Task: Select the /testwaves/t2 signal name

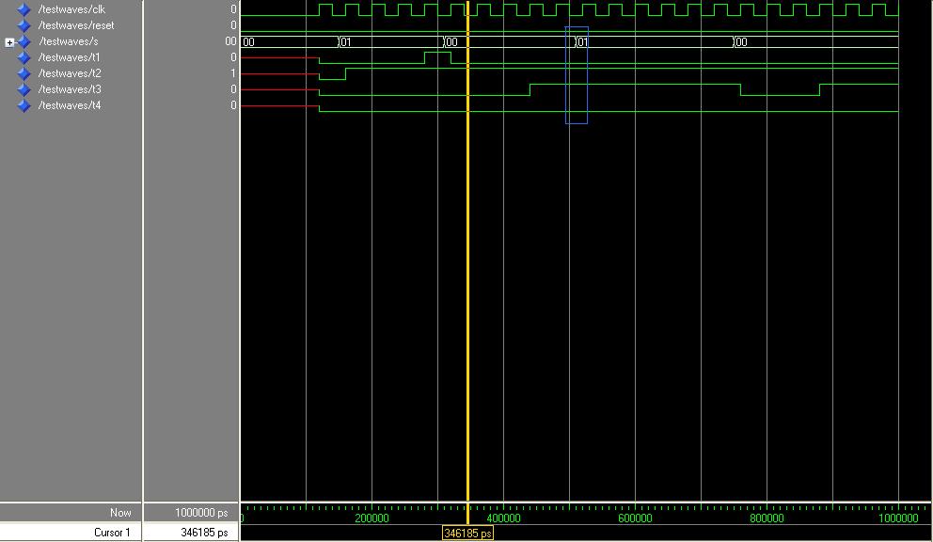Action: point(69,73)
